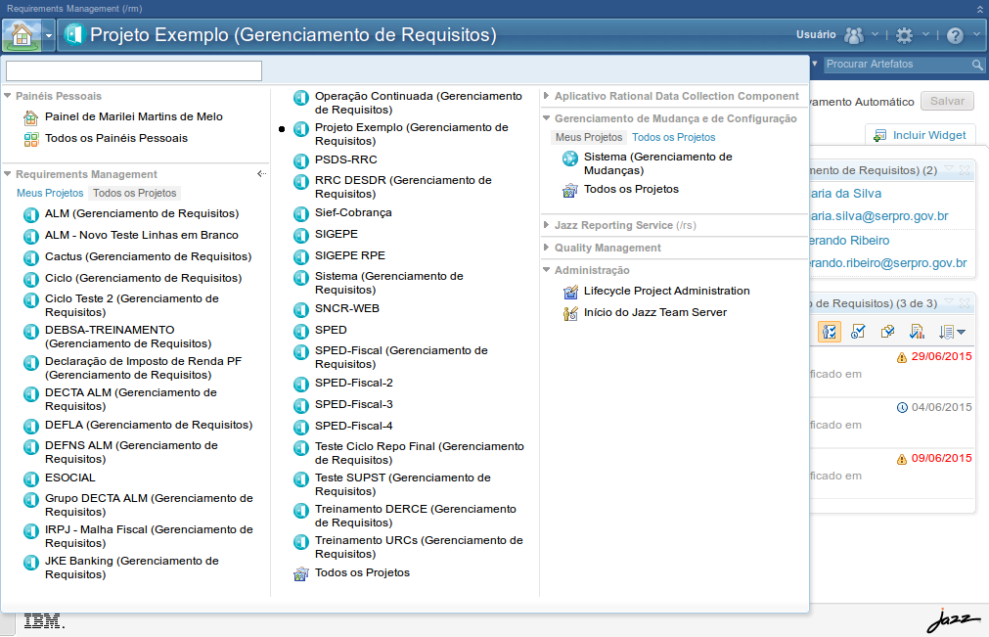Click the Sistema (Gerenciamento de Mudanças) globe icon
Image resolution: width=989 pixels, height=637 pixels.
click(570, 159)
